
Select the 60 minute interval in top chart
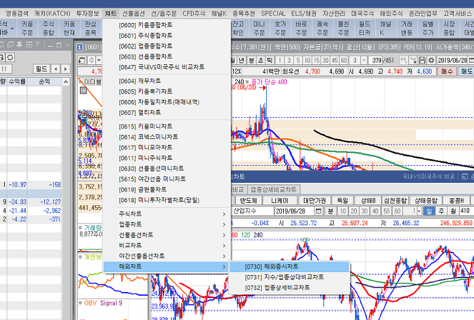(344, 61)
